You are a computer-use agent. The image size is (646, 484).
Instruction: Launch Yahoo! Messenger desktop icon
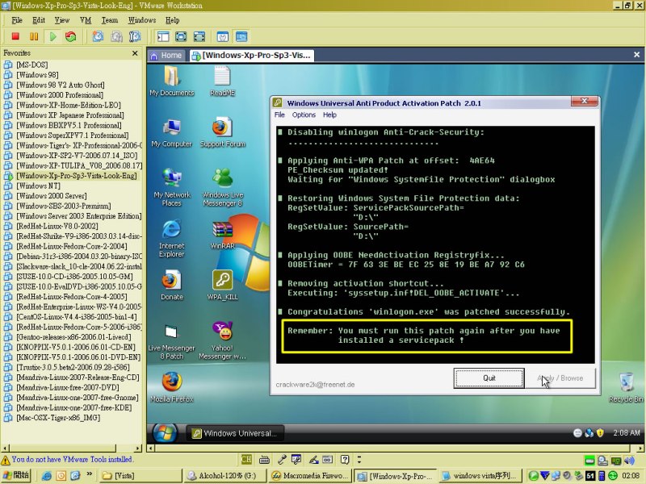[223, 340]
